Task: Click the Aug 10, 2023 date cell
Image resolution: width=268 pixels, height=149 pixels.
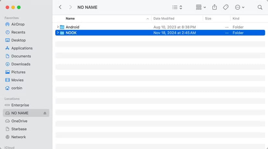Action: tap(174, 27)
